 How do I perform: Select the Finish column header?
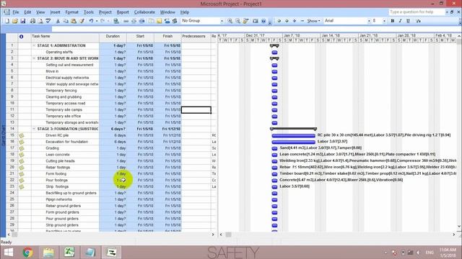pyautogui.click(x=167, y=37)
